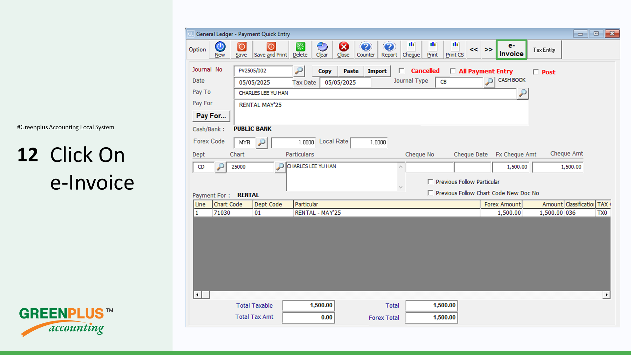The height and width of the screenshot is (355, 631).
Task: Click the Chart field 25000
Action: [250, 167]
